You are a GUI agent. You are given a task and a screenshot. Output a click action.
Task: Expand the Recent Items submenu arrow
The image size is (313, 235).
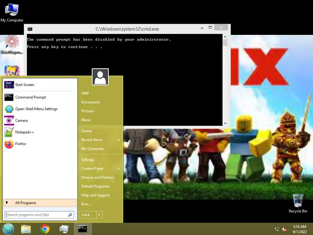(119, 140)
